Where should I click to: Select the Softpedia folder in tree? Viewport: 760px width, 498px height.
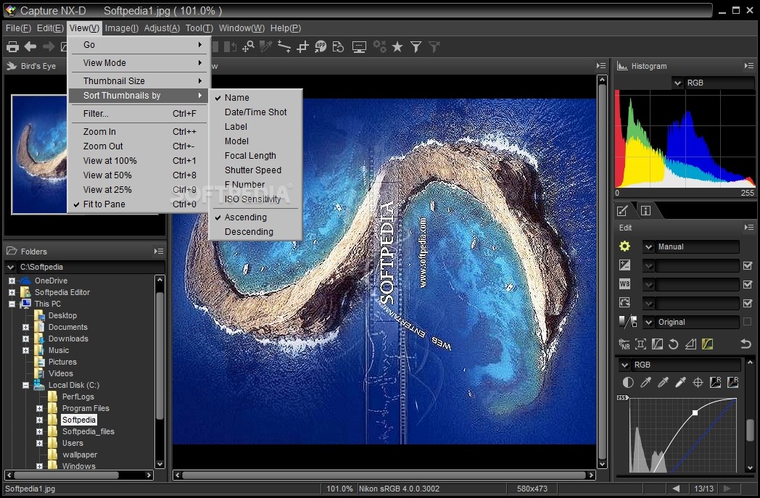click(x=79, y=420)
